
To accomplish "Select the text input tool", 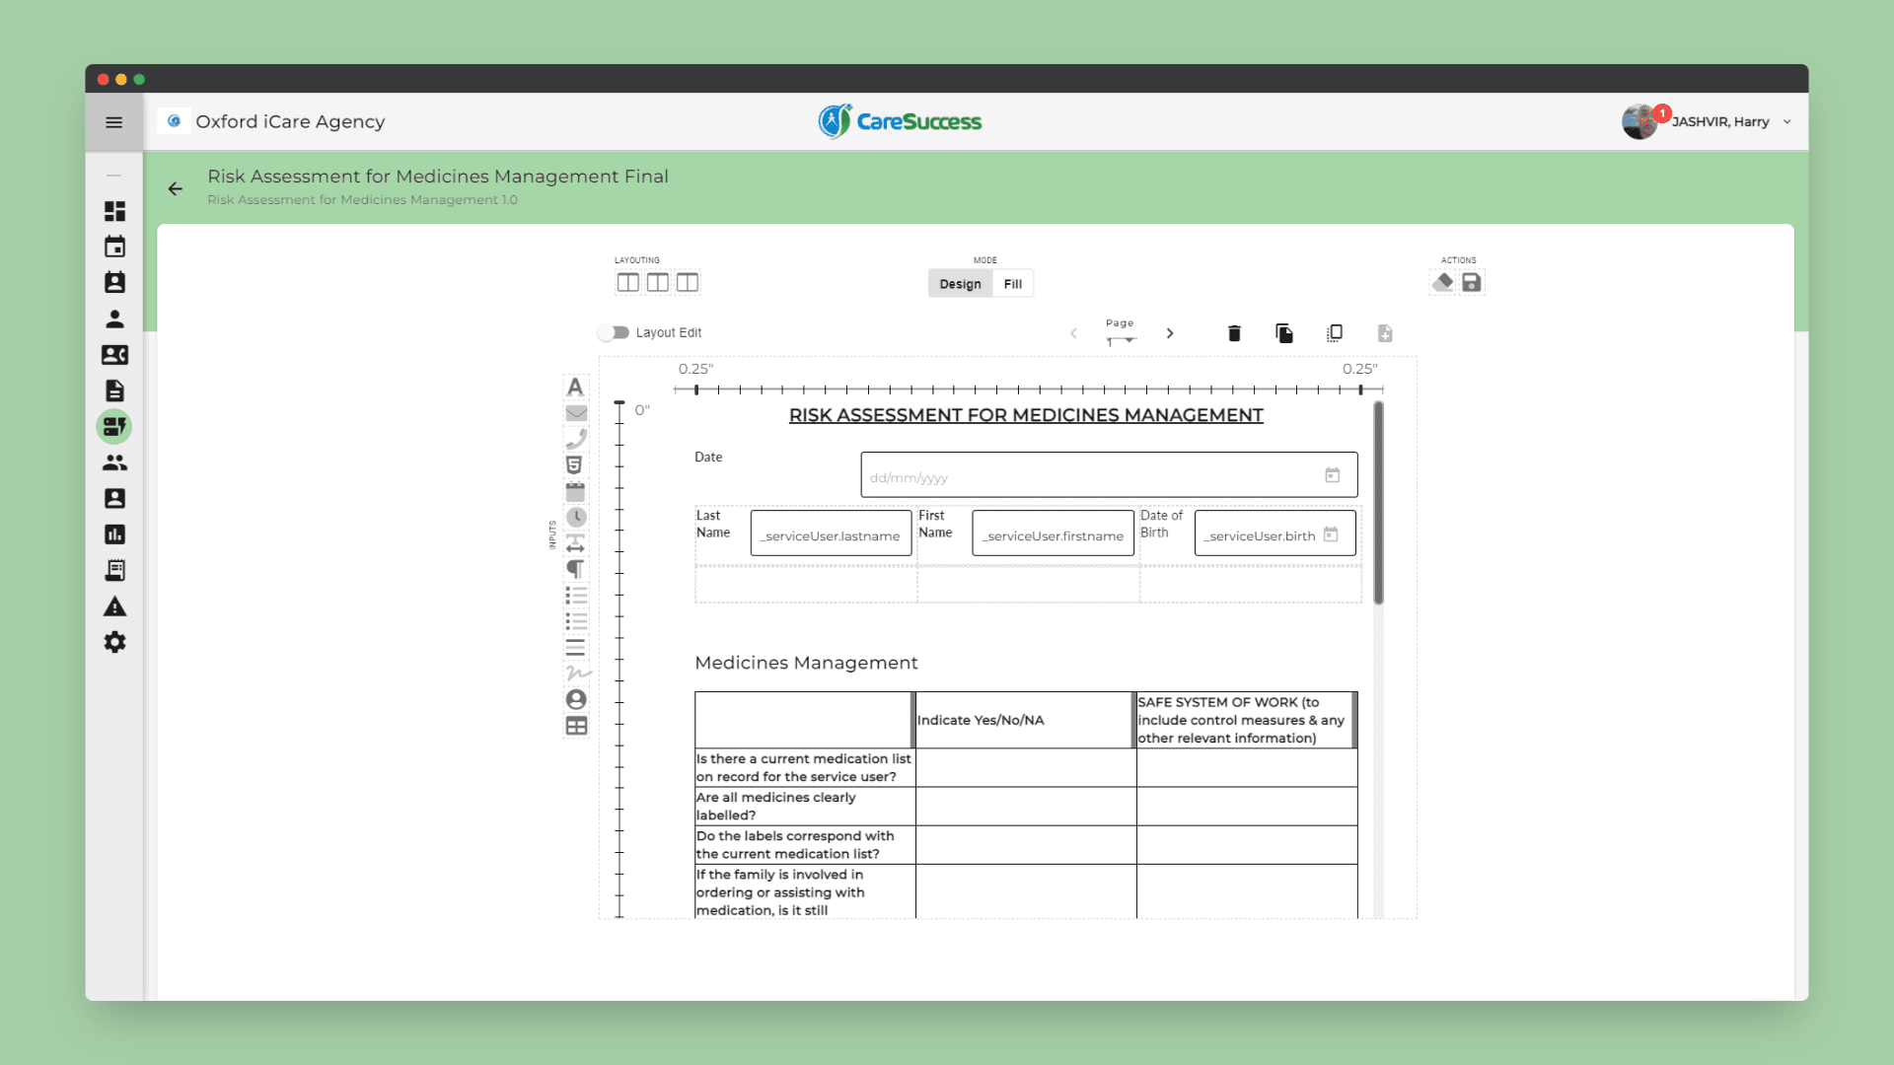I will point(576,388).
